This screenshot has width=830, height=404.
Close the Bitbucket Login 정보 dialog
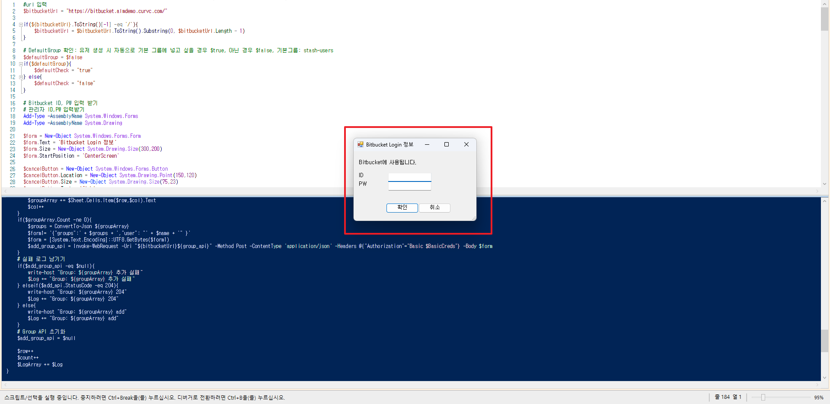tap(466, 144)
